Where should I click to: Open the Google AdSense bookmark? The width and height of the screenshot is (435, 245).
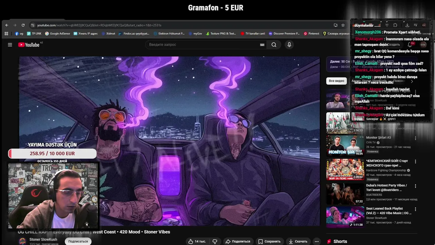pyautogui.click(x=57, y=34)
